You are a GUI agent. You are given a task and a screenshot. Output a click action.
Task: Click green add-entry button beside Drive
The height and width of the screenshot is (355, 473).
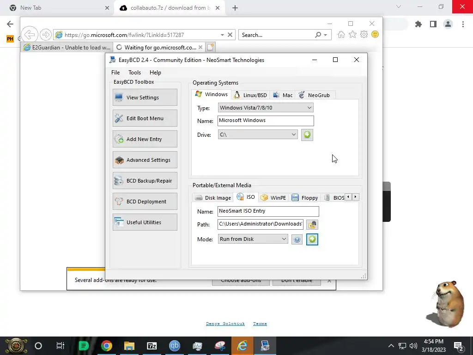point(307,135)
